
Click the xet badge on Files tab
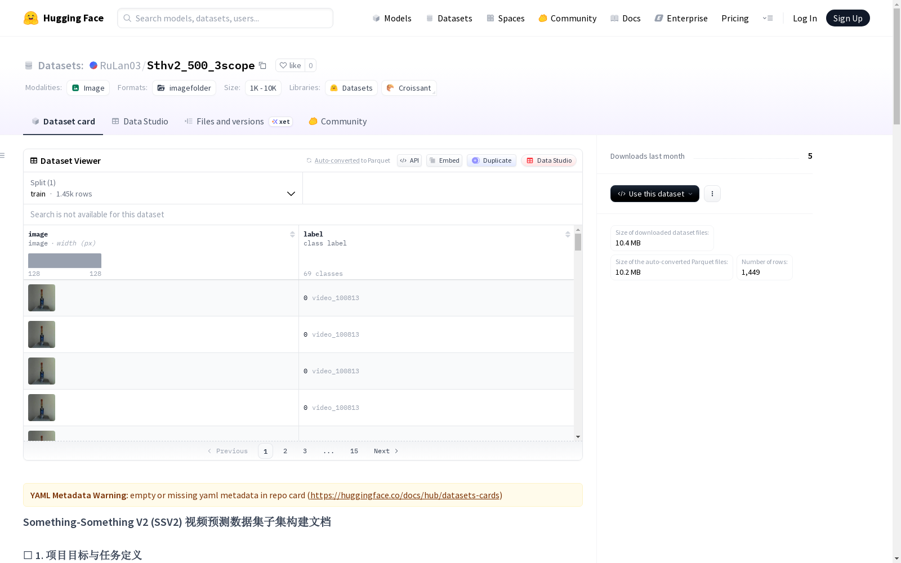281,122
